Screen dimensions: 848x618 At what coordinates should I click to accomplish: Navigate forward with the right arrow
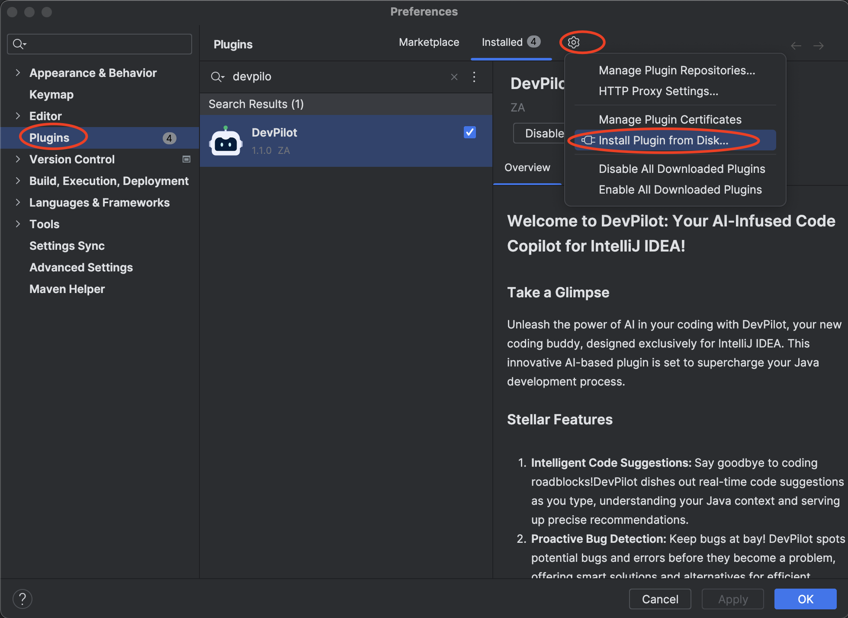[819, 46]
